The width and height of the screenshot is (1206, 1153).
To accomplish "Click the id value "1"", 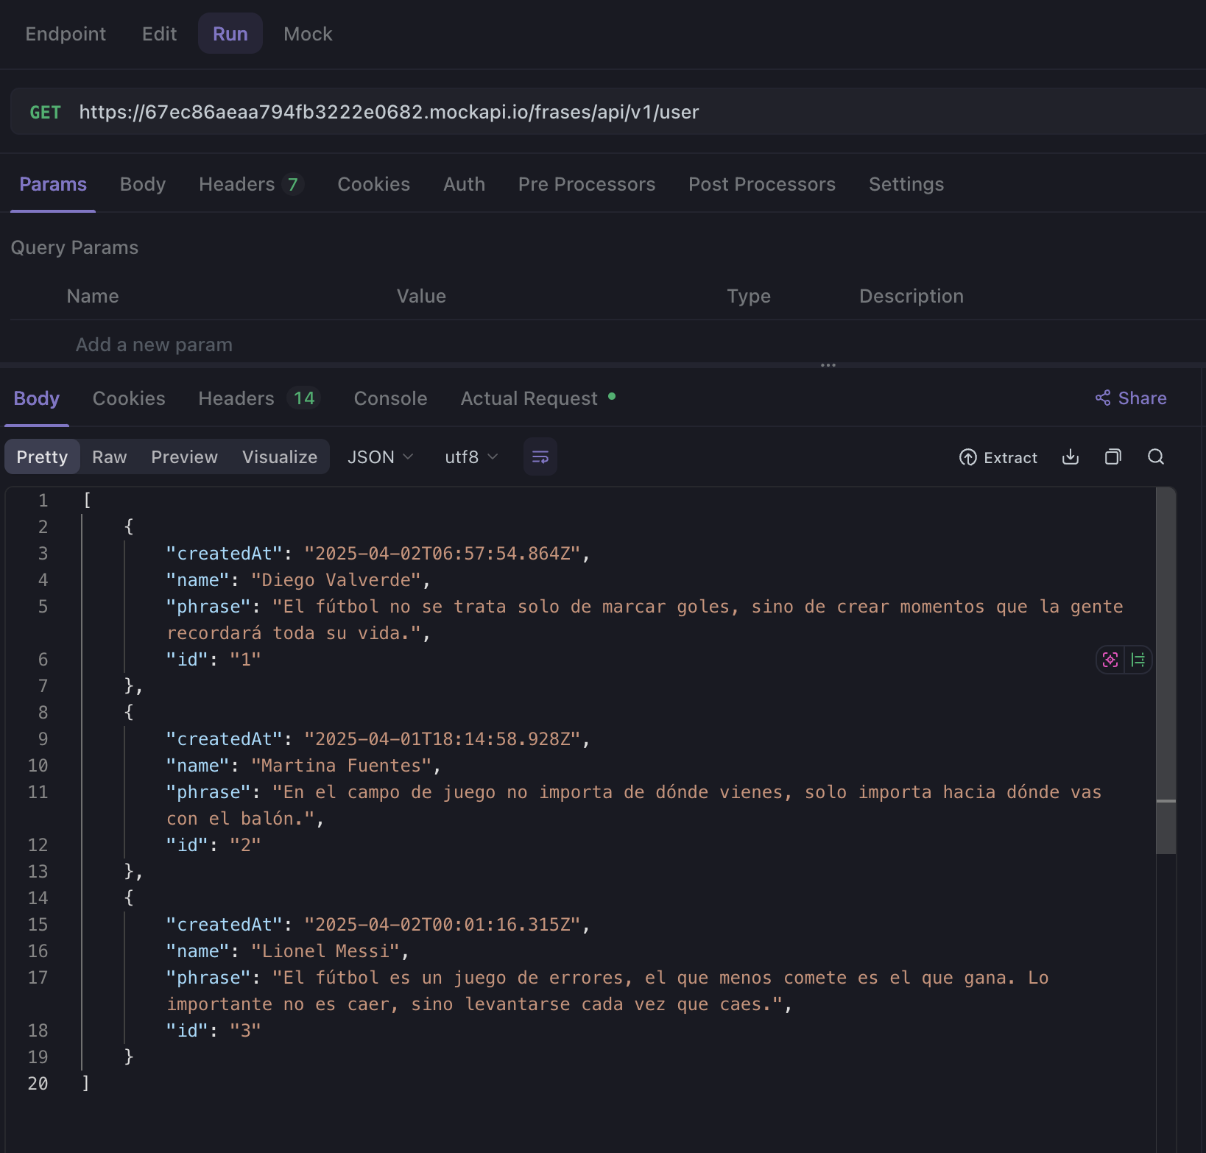I will (x=245, y=660).
